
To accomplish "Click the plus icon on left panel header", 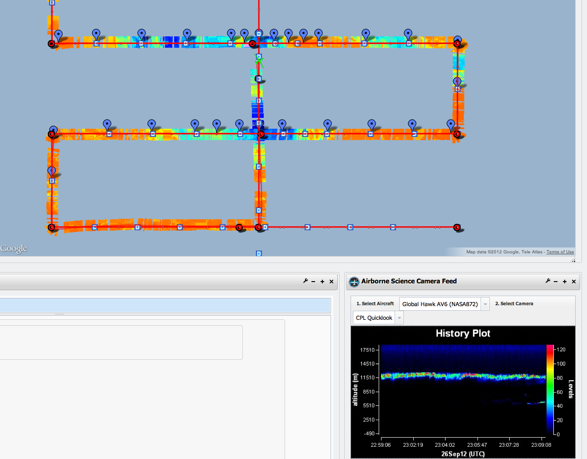I will (322, 282).
